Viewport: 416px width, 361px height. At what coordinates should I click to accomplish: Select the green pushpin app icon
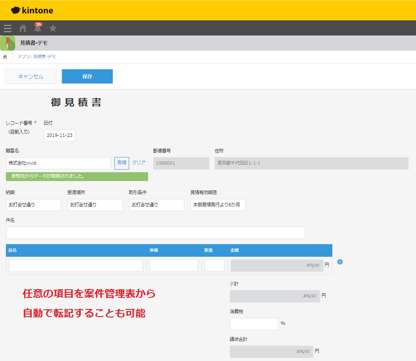pos(7,43)
